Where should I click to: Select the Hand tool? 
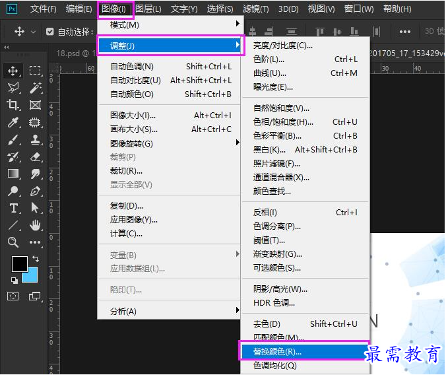point(35,225)
